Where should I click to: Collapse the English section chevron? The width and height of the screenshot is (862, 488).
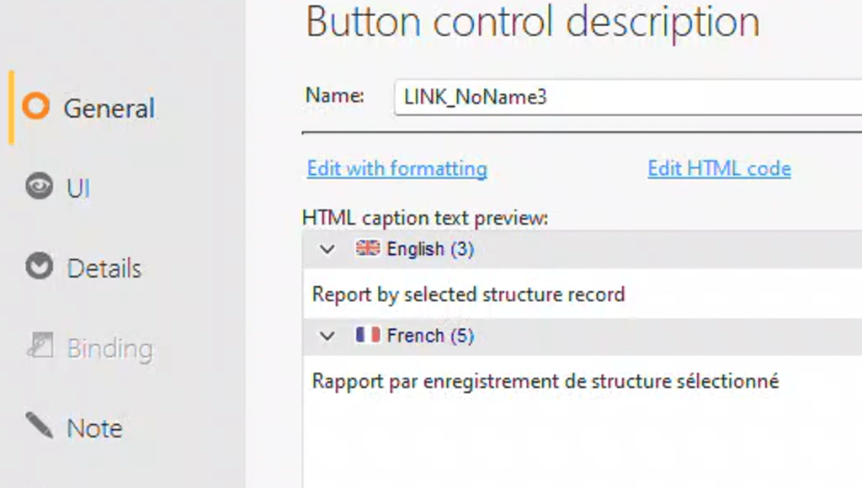pyautogui.click(x=327, y=249)
